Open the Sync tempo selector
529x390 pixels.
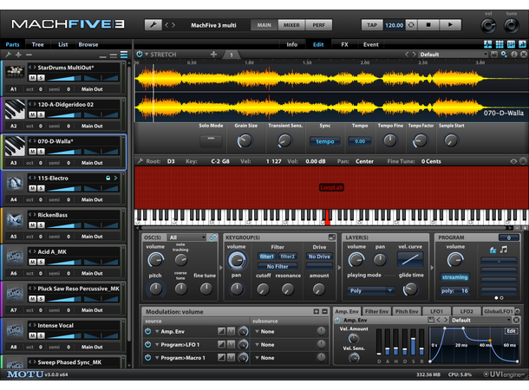325,141
